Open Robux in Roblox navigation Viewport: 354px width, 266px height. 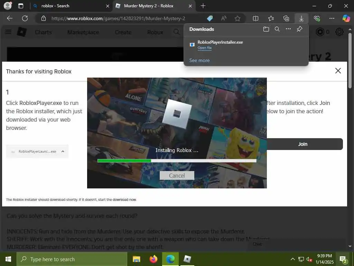155,32
